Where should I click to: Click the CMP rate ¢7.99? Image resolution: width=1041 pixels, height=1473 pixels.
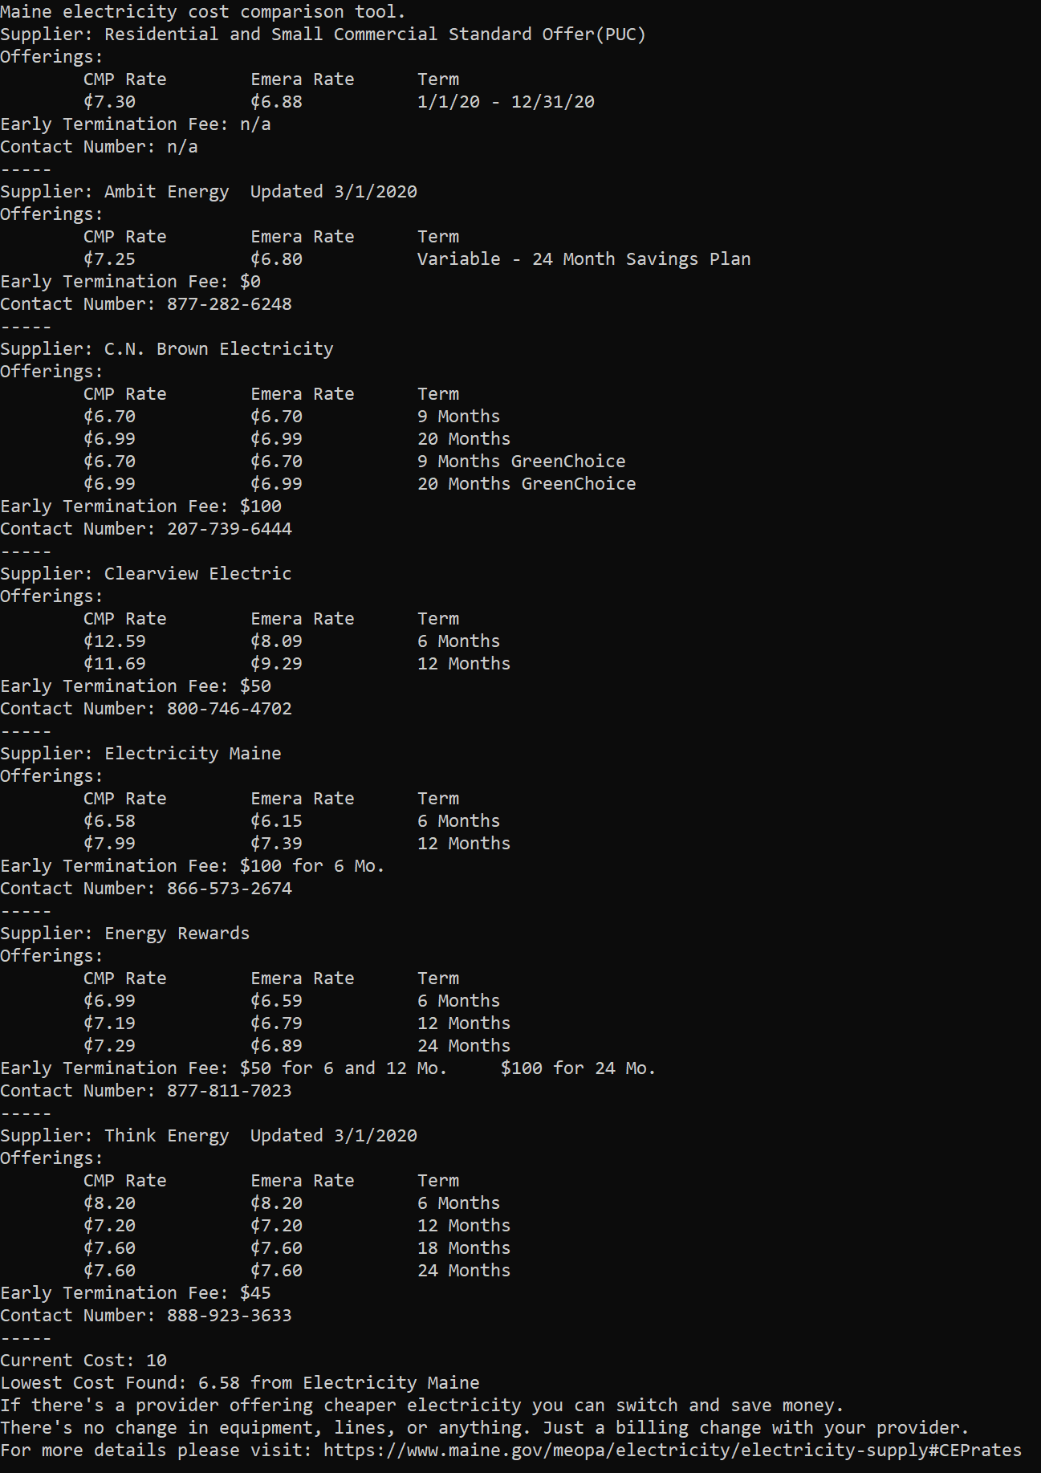pos(110,844)
